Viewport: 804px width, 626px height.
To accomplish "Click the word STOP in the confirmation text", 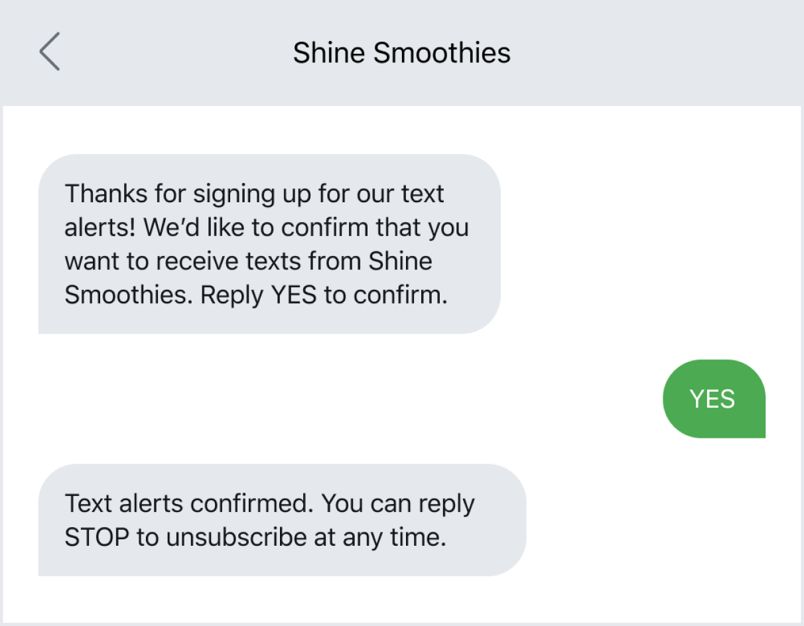I will pyautogui.click(x=98, y=537).
